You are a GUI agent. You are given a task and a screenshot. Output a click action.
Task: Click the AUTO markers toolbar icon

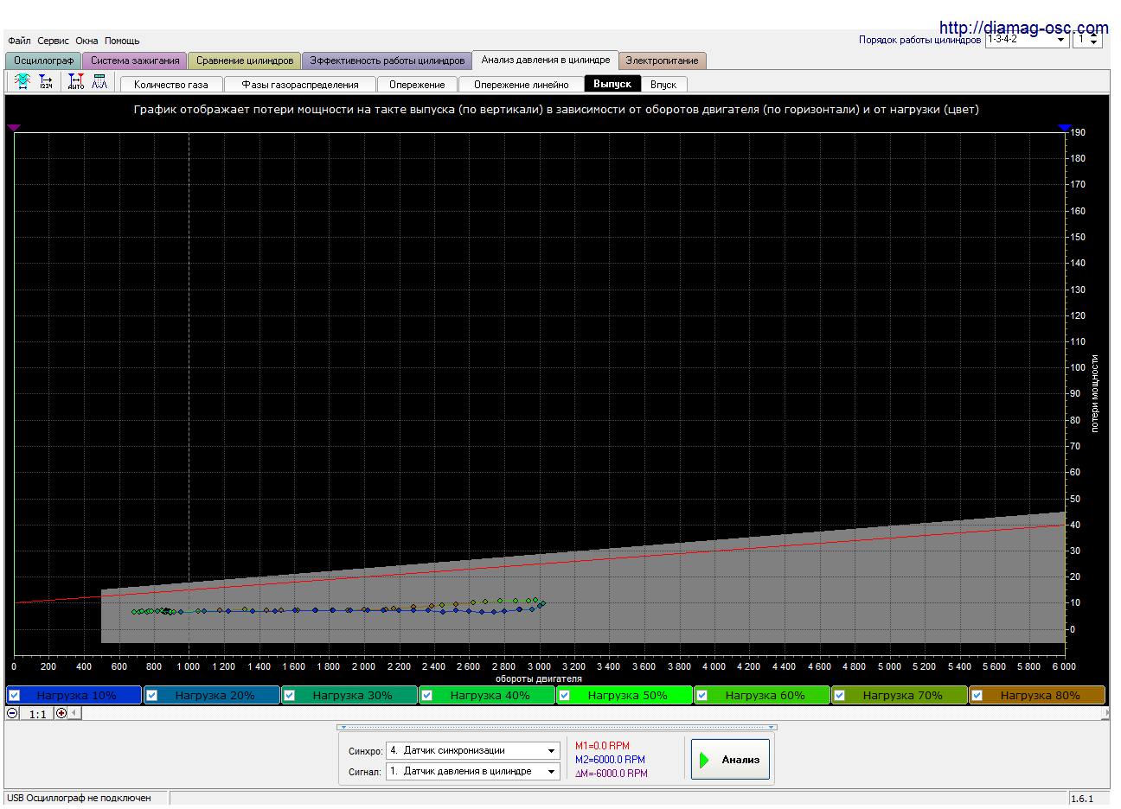pyautogui.click(x=76, y=81)
